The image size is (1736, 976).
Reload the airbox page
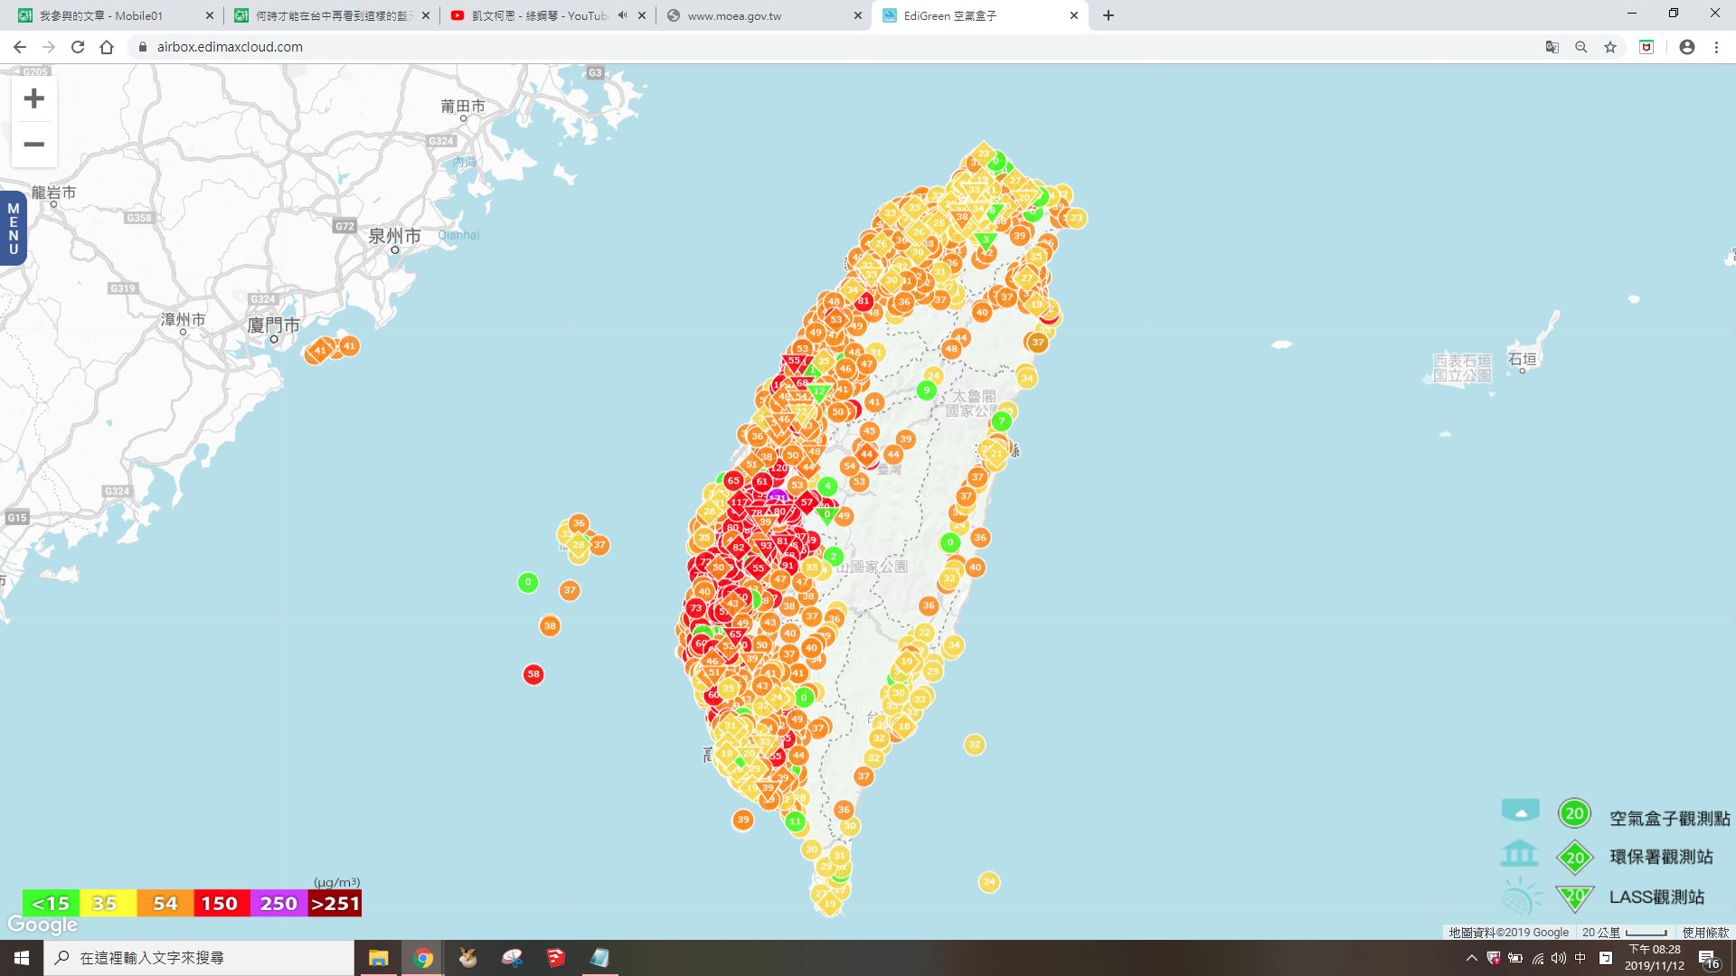tap(78, 47)
